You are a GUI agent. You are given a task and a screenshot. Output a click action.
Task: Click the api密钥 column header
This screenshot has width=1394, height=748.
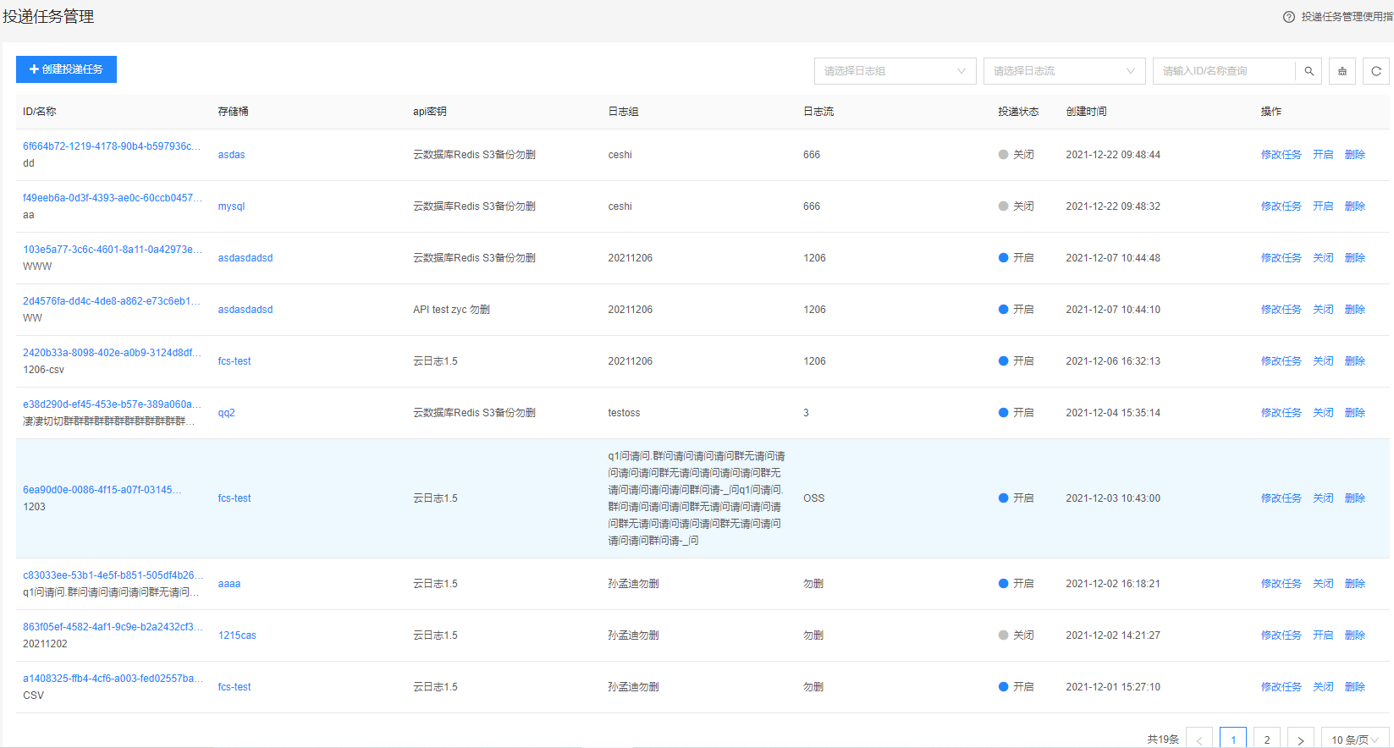pos(429,112)
